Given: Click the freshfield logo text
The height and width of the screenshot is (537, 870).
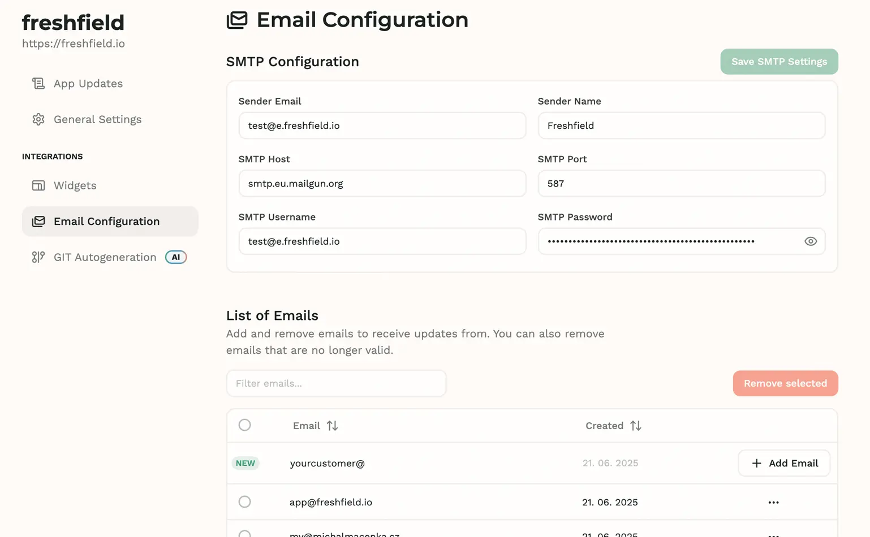Looking at the screenshot, I should pyautogui.click(x=73, y=23).
